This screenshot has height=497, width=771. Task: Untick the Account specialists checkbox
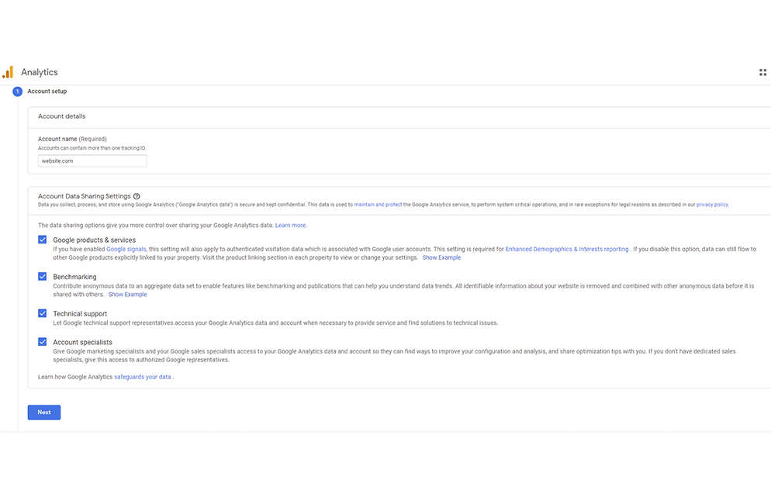click(x=43, y=342)
